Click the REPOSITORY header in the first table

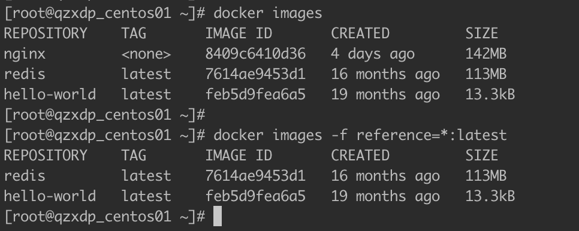click(46, 34)
